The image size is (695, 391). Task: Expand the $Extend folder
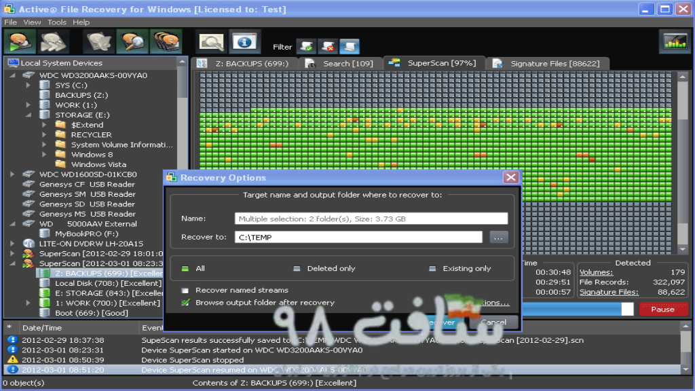[44, 125]
